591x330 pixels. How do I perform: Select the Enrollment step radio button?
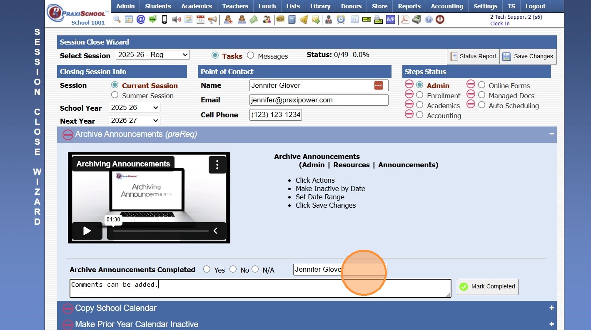click(x=419, y=95)
